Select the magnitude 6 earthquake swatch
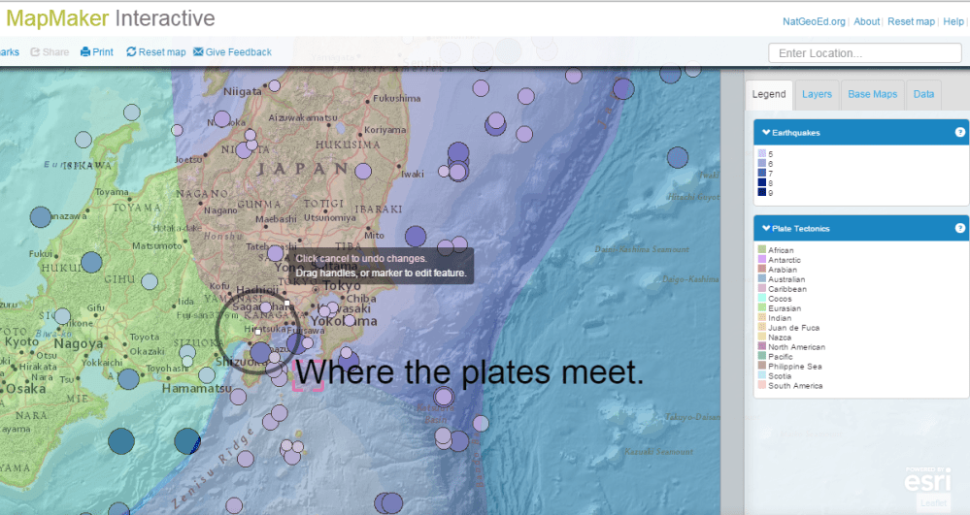Screen dimensions: 970x515 click(x=762, y=163)
